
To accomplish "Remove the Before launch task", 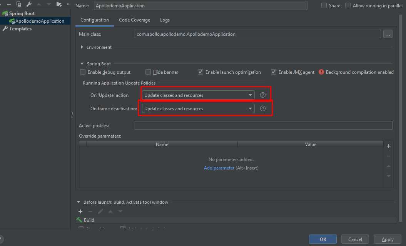I will (x=90, y=211).
